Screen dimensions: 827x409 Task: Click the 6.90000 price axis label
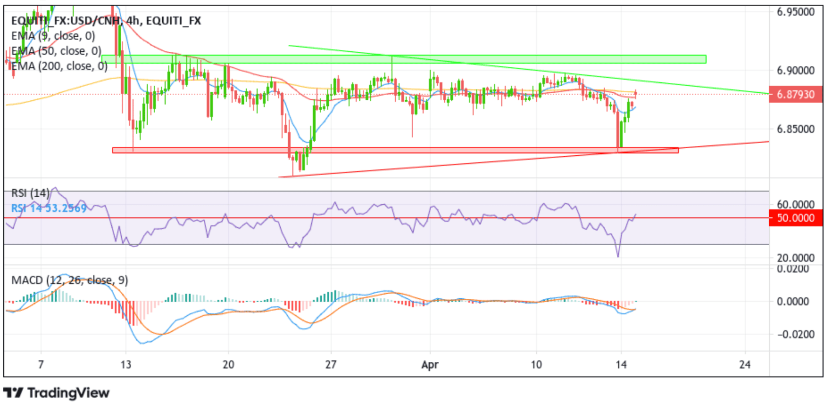click(x=796, y=71)
